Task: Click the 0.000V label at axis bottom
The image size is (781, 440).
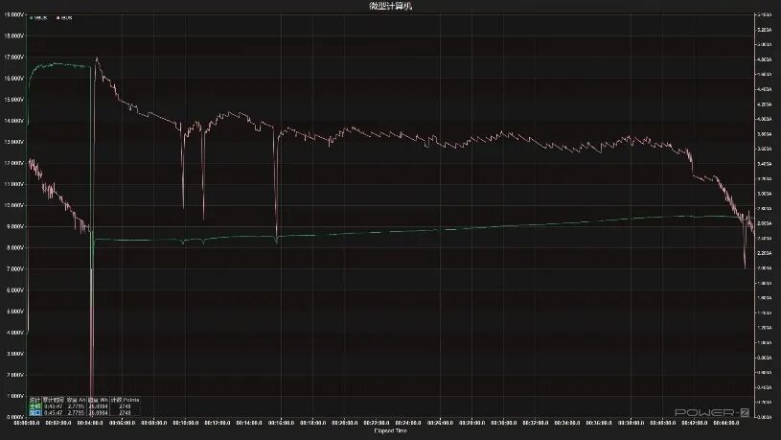Action: [x=13, y=417]
